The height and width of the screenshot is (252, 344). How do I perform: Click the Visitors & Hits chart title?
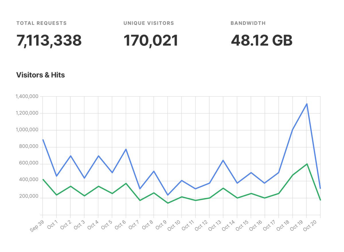pyautogui.click(x=41, y=75)
